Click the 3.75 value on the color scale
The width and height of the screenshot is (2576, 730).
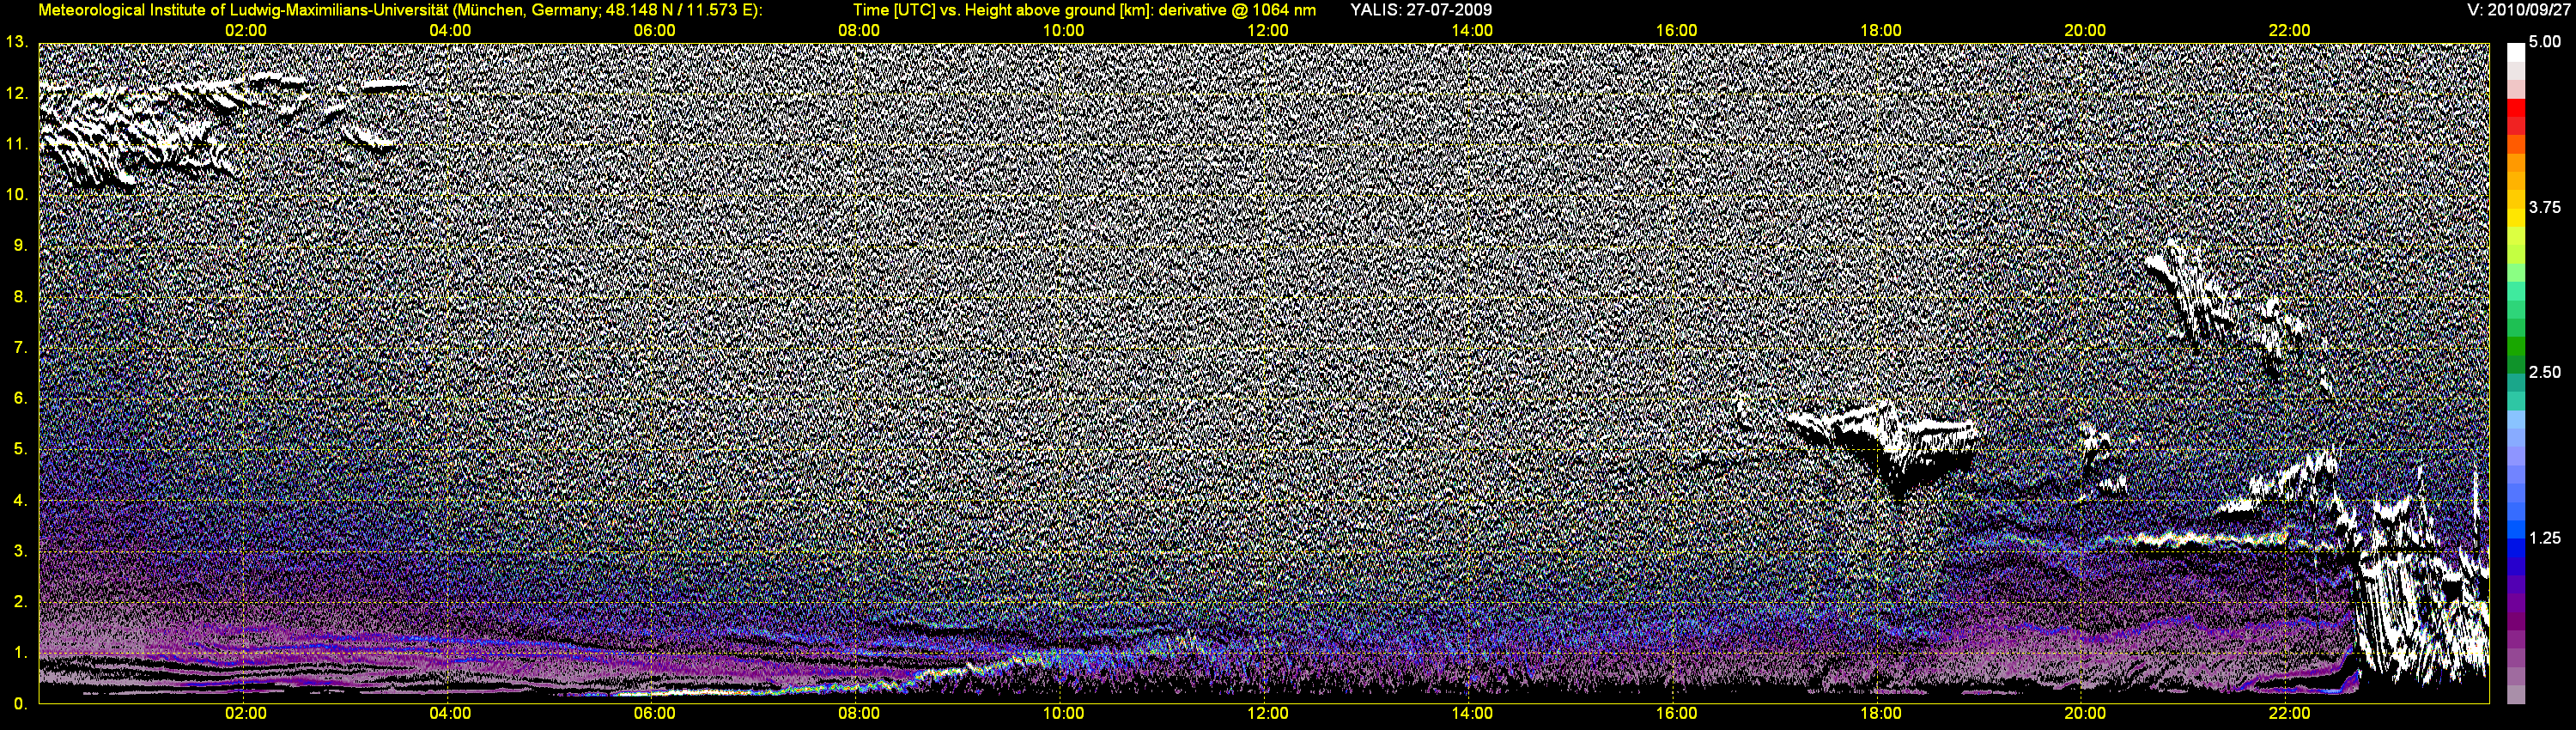coord(2545,207)
